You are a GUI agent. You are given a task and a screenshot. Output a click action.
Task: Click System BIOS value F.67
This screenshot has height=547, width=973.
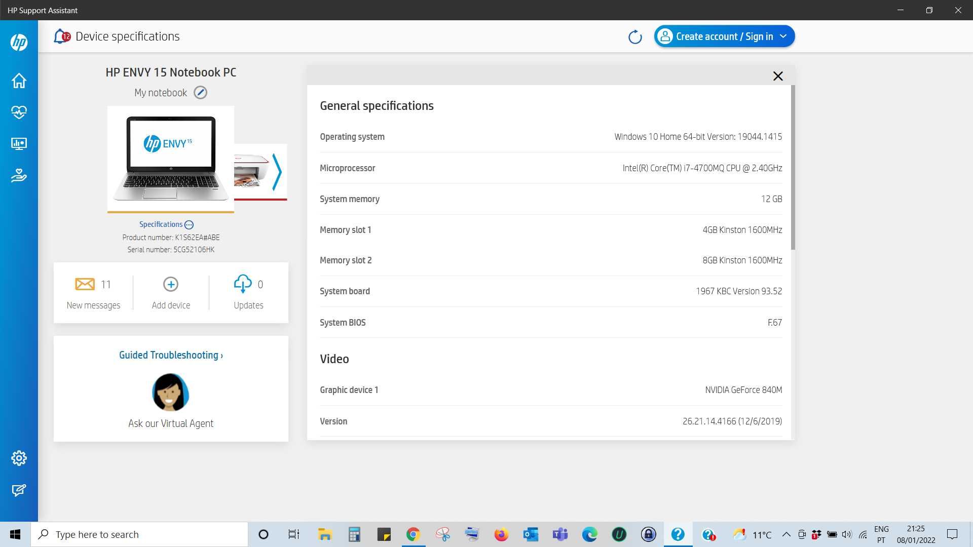click(x=774, y=323)
